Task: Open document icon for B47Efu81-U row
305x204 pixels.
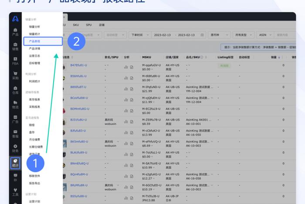Action: click(x=132, y=67)
